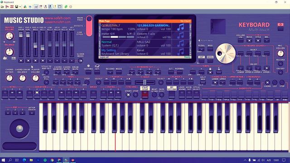Click the grey circle icon in top toolbar
Image resolution: width=290 pixels, height=163 pixels.
[71, 7]
